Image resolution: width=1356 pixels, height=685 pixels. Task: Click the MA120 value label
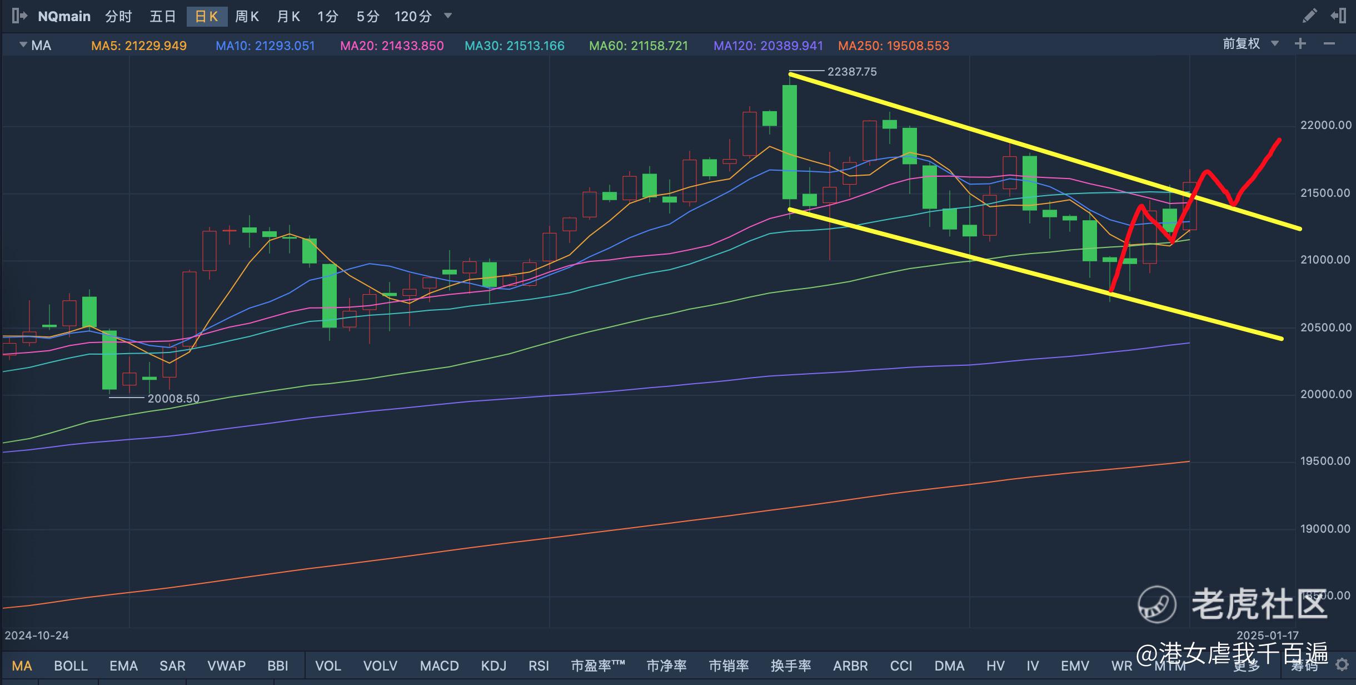[x=768, y=46]
